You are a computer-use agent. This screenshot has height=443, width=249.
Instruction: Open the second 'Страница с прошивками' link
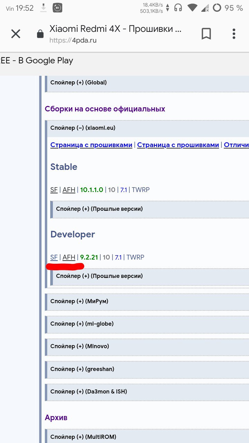pyautogui.click(x=178, y=145)
